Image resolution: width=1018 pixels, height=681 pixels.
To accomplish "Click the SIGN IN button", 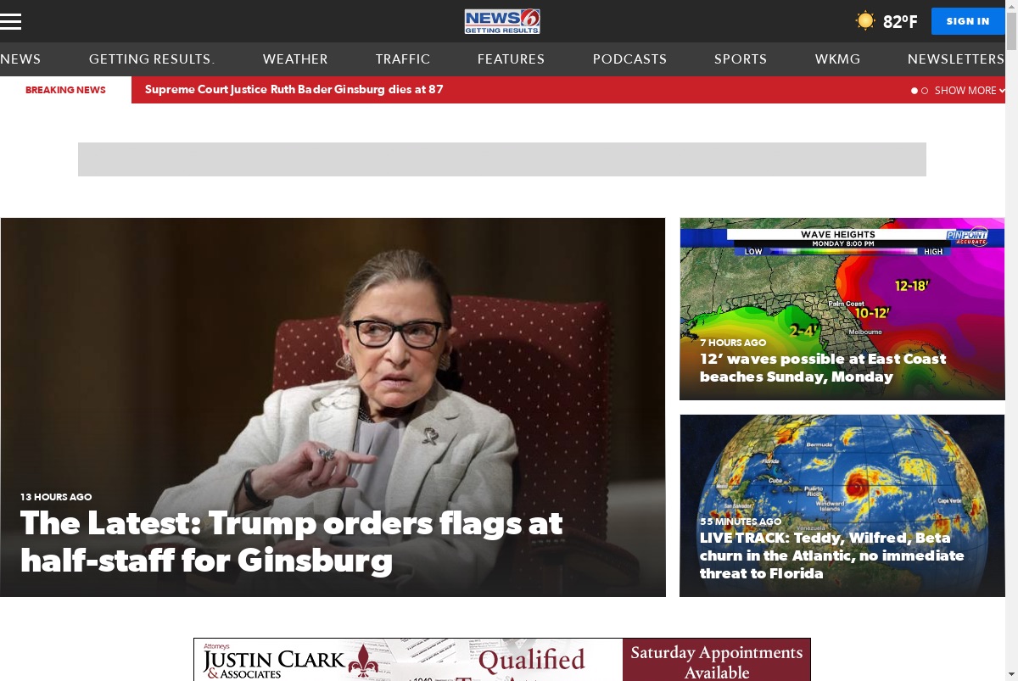I will [x=968, y=21].
